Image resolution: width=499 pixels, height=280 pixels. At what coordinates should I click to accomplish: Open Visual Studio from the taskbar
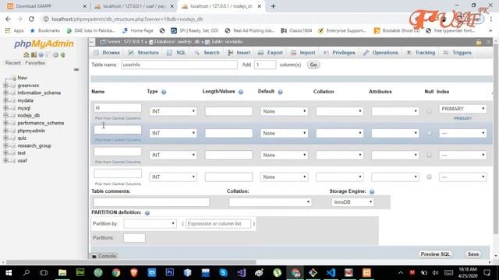[x=241, y=273]
